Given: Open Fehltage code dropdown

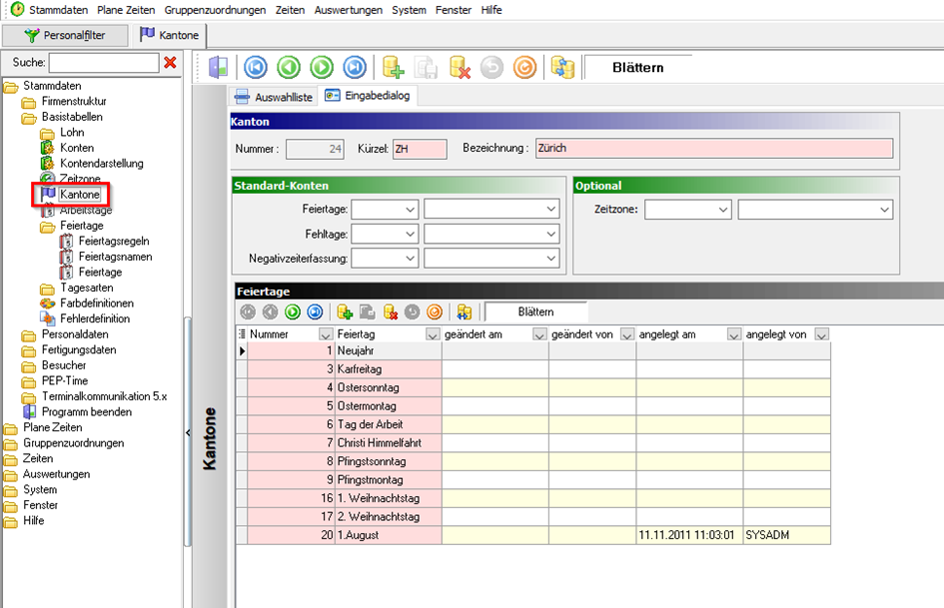Looking at the screenshot, I should [410, 235].
